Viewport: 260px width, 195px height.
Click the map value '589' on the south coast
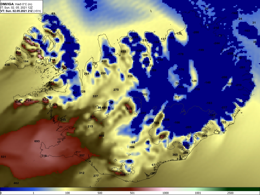tap(123, 175)
